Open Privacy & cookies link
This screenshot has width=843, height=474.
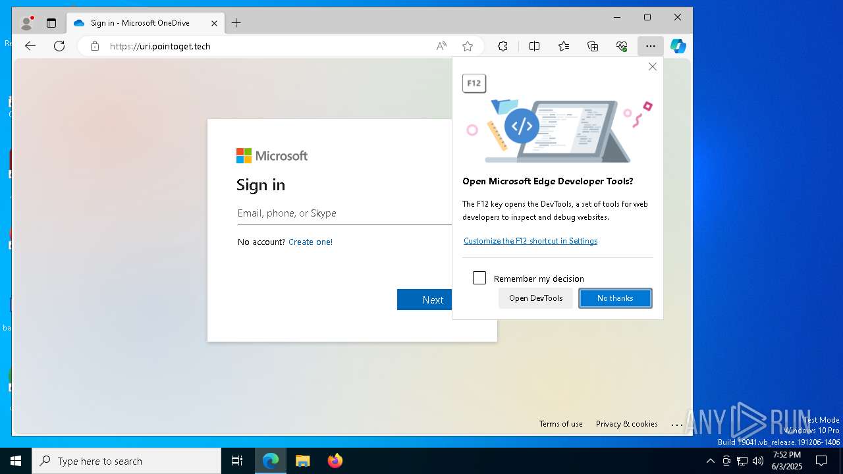[627, 424]
